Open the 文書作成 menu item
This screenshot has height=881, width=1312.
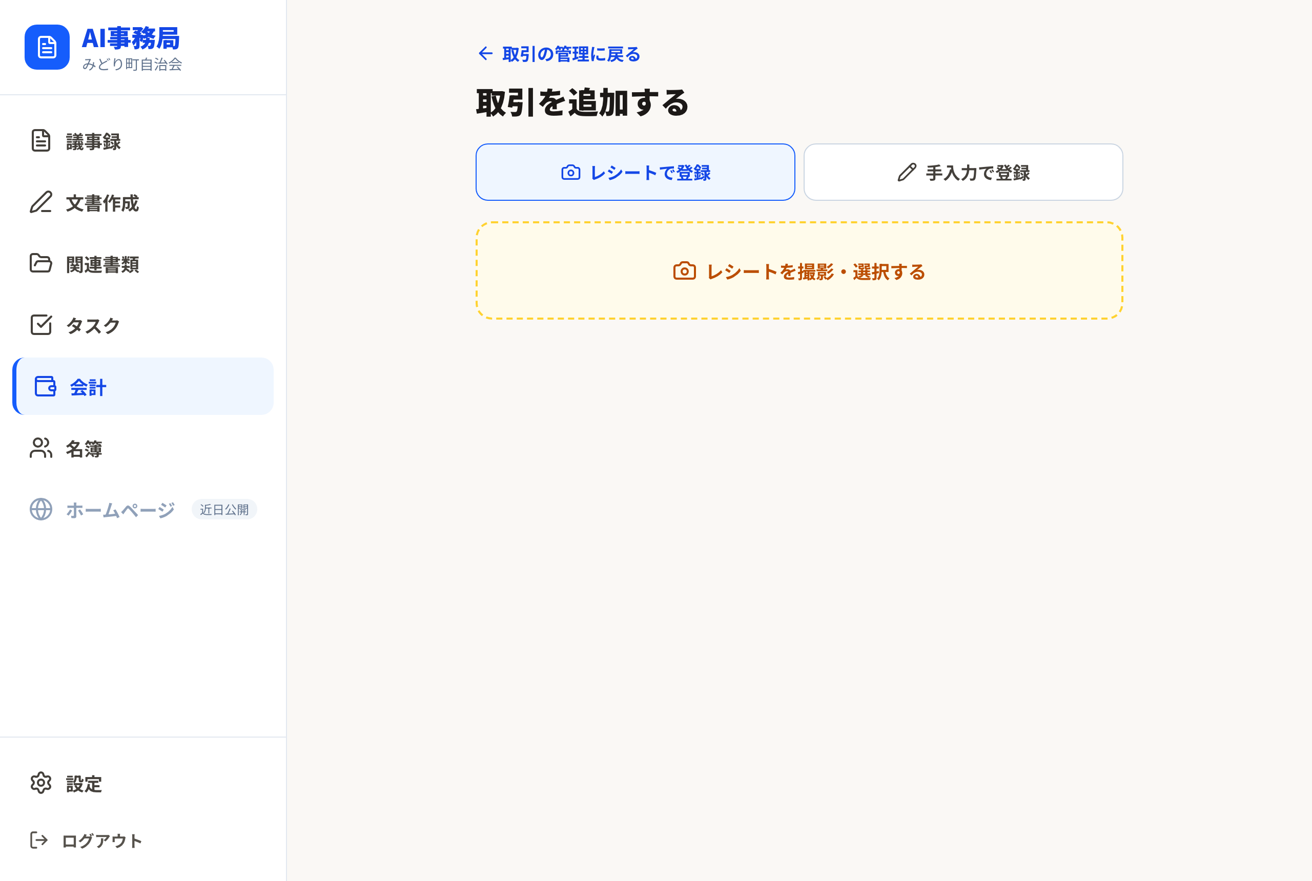(x=143, y=203)
